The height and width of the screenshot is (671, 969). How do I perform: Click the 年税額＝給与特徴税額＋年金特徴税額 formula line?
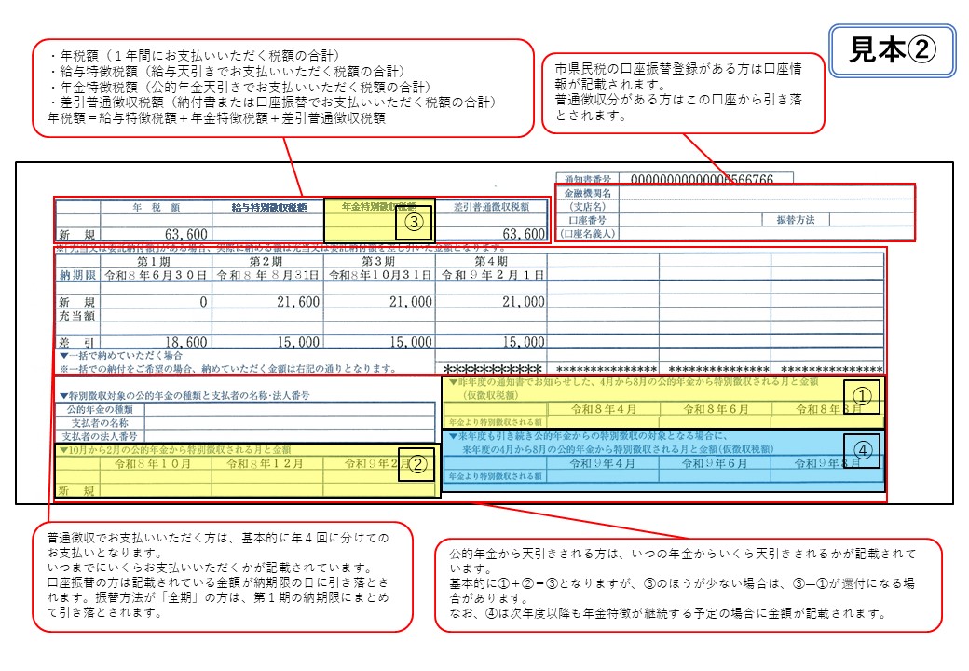click(216, 118)
